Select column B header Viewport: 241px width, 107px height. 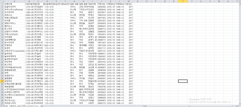pyautogui.click(x=29, y=1)
